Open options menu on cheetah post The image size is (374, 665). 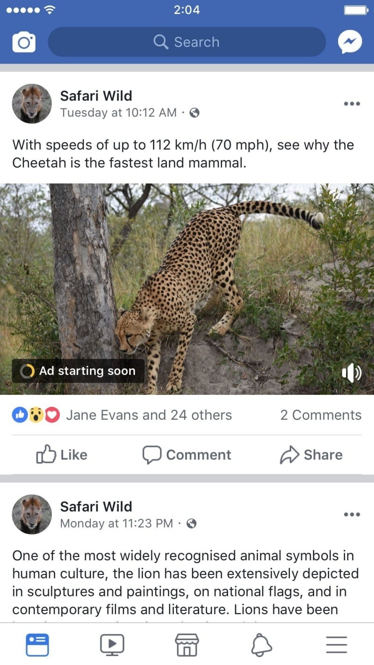352,104
